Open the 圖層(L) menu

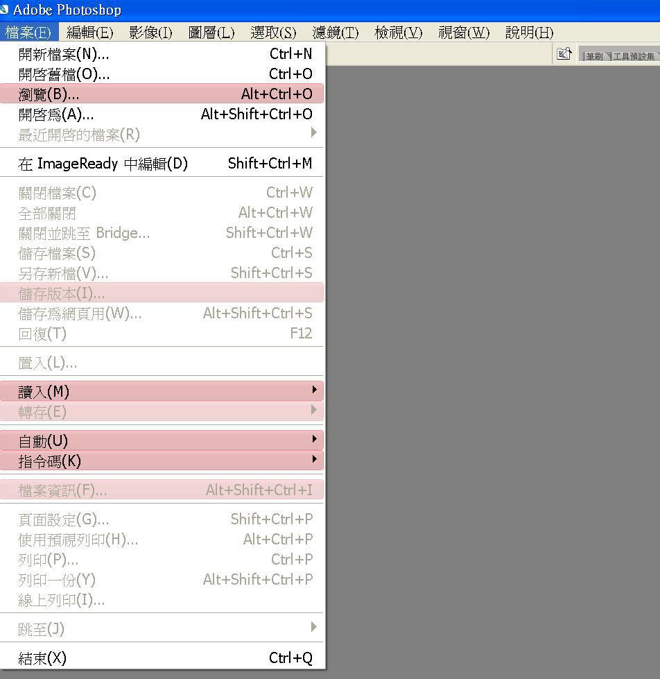click(211, 32)
